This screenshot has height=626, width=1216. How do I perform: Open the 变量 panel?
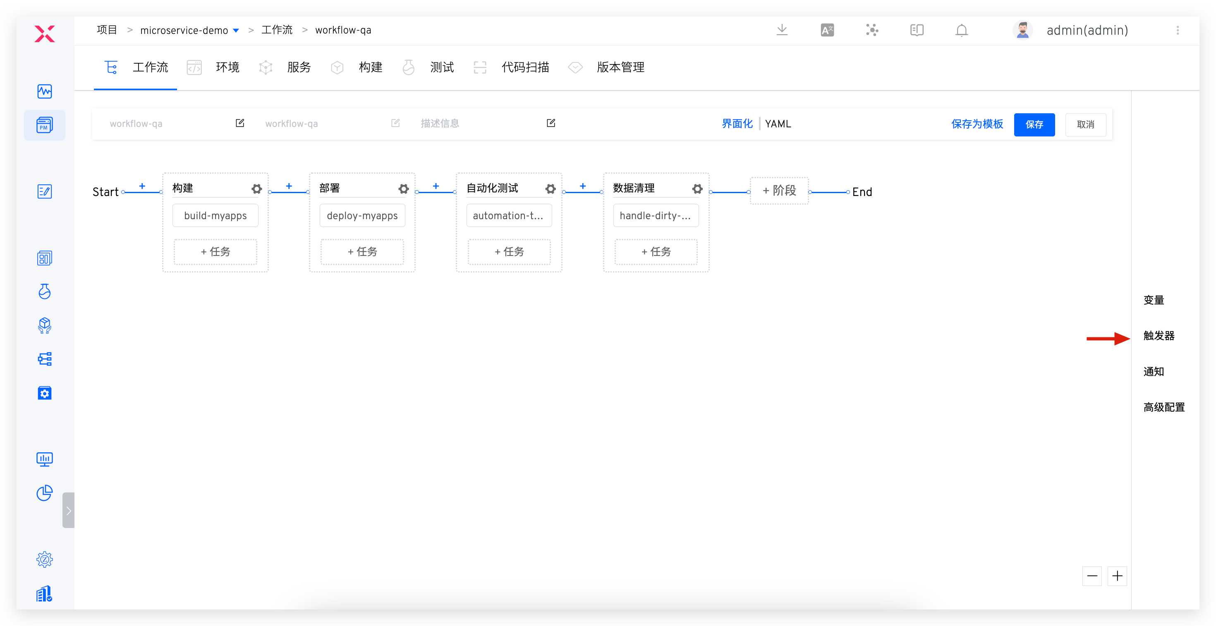(x=1154, y=300)
